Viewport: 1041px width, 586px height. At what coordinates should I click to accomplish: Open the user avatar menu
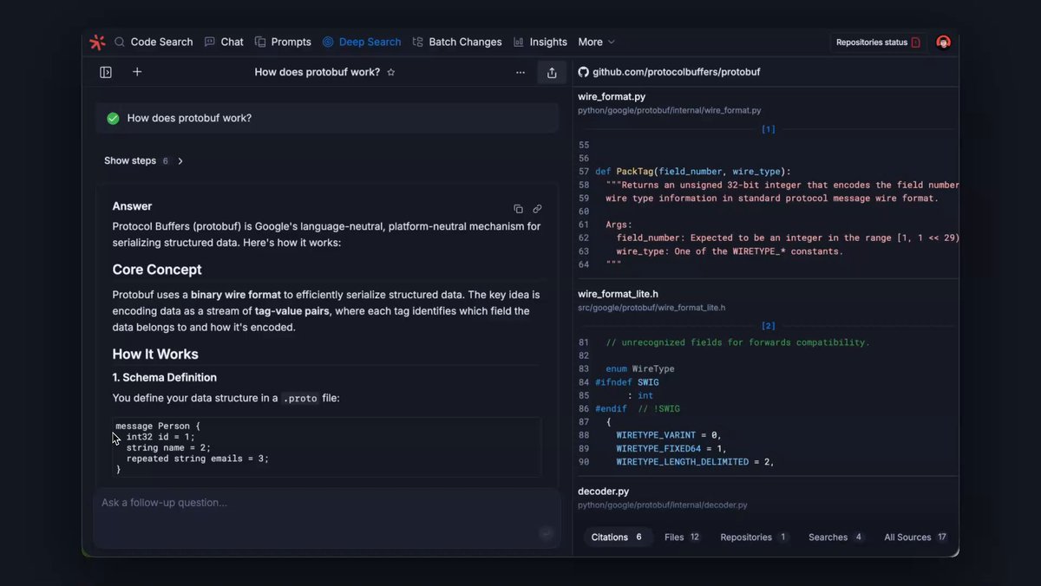(944, 42)
